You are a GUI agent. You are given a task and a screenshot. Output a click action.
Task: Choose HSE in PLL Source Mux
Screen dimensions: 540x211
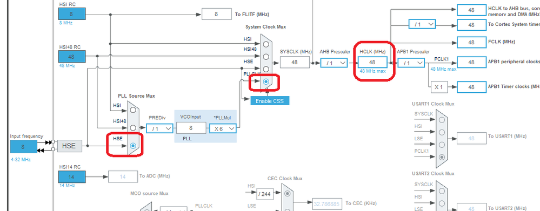tap(133, 146)
